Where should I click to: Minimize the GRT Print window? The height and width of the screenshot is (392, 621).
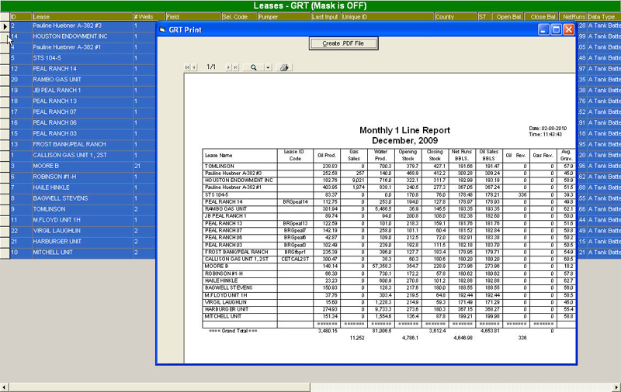coord(544,29)
